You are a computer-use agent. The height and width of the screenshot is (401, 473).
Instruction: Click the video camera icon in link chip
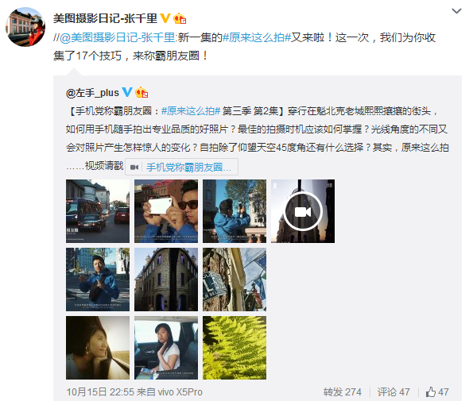134,168
